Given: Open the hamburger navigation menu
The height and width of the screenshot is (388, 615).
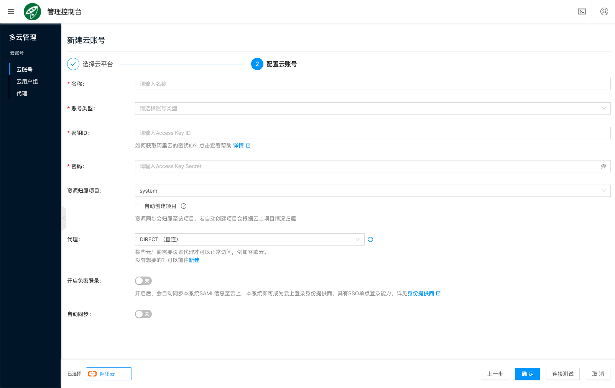Looking at the screenshot, I should (x=11, y=11).
